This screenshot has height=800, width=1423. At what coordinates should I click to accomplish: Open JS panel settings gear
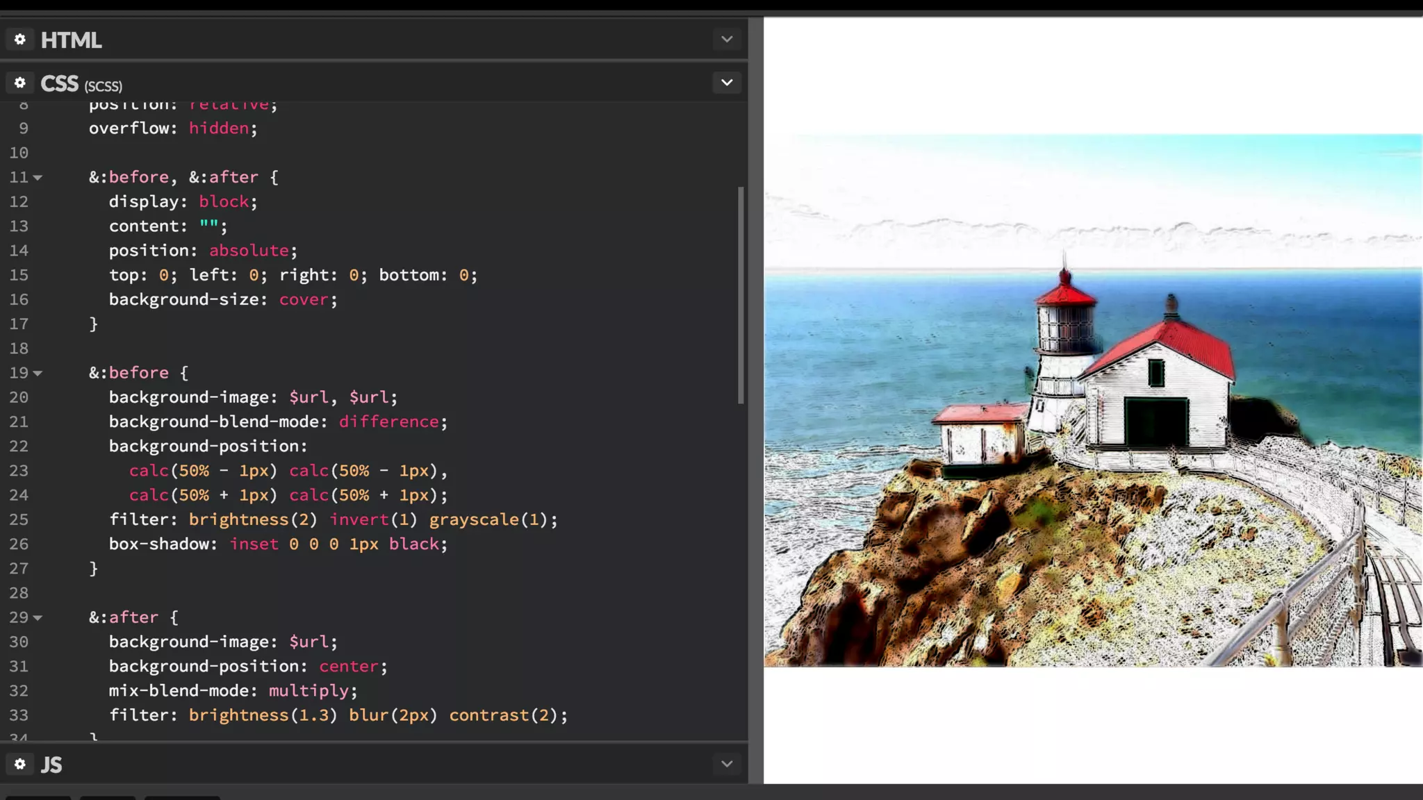pos(20,764)
